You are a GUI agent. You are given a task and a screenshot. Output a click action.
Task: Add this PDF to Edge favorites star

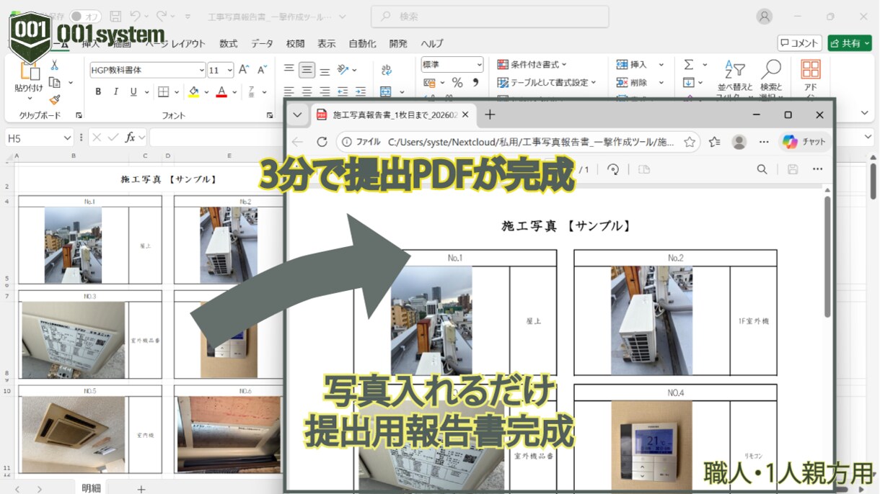pyautogui.click(x=690, y=142)
